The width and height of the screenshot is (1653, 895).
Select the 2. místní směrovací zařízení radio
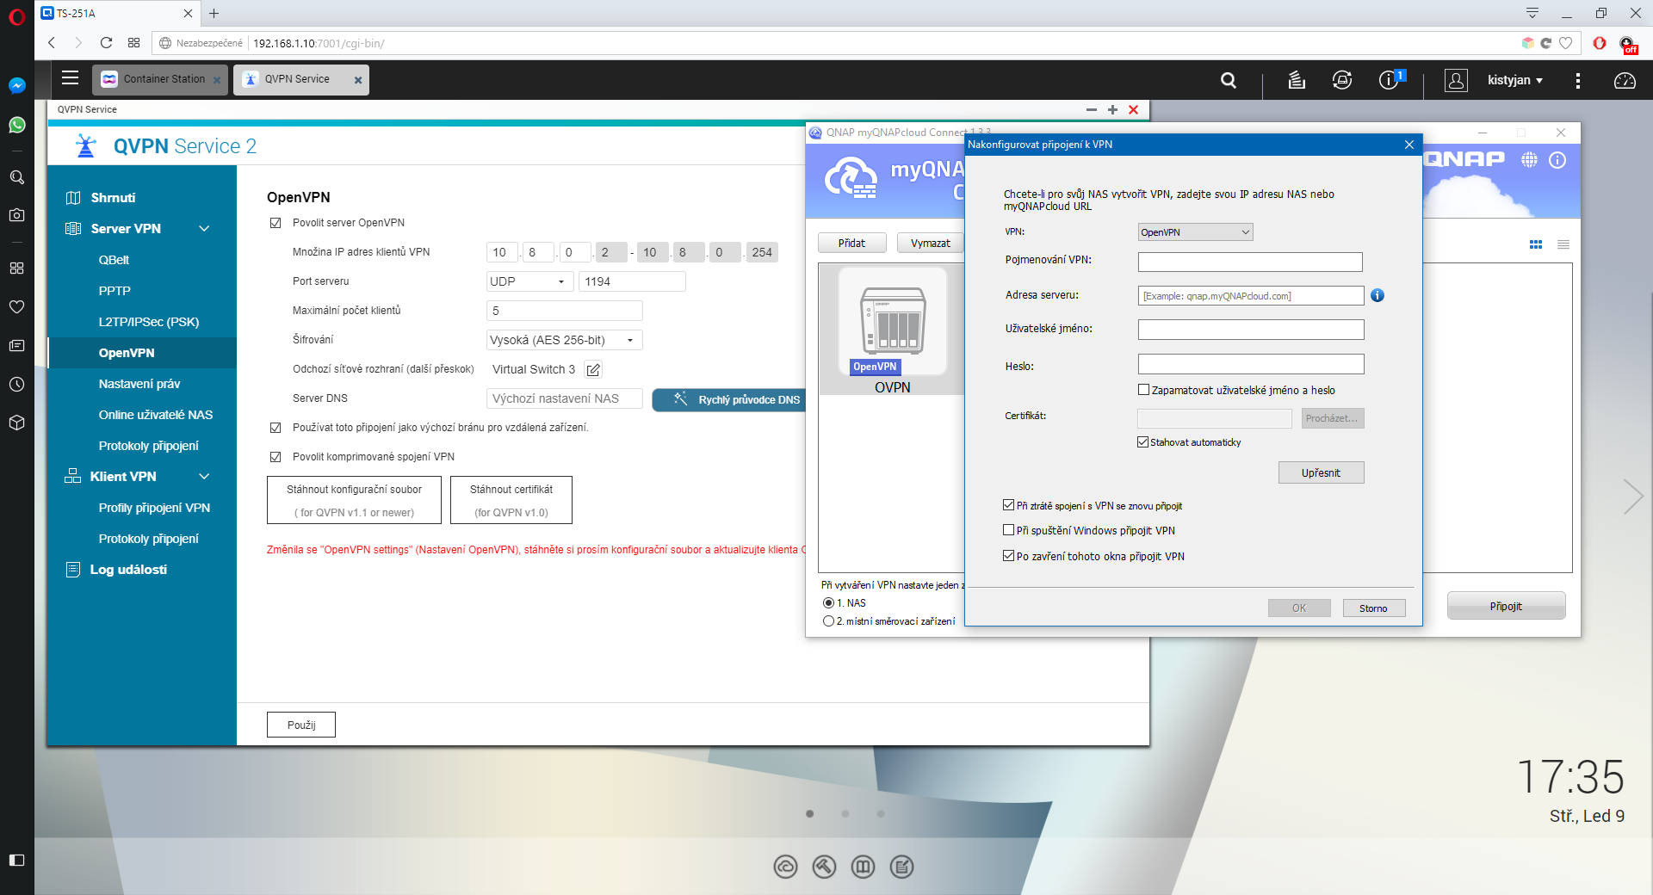pyautogui.click(x=828, y=621)
